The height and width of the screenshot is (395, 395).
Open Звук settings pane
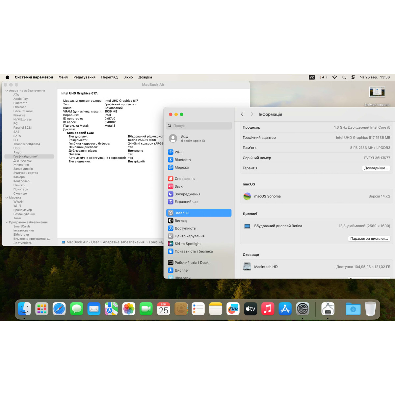point(199,186)
